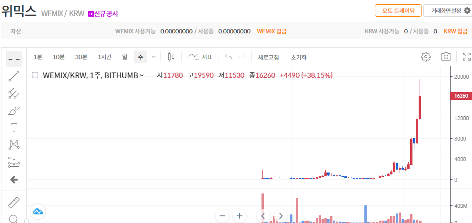Click the WEMIX 사용가능 balance label

[135, 31]
